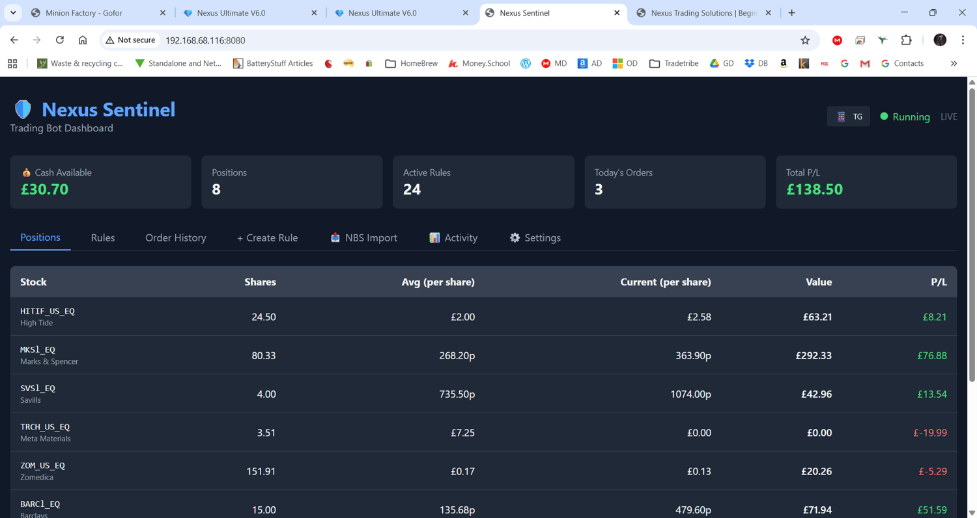
Task: Go to the browser home page
Action: (83, 40)
